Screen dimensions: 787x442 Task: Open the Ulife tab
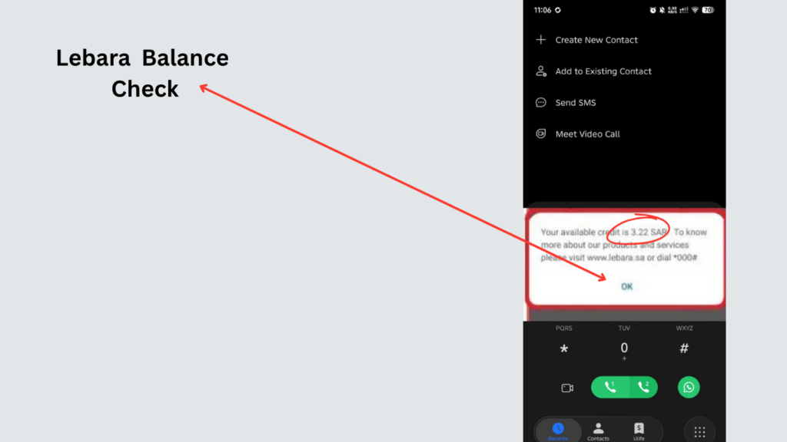pyautogui.click(x=639, y=431)
